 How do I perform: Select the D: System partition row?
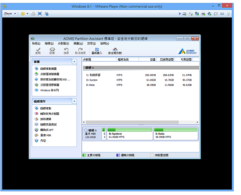click(x=141, y=80)
